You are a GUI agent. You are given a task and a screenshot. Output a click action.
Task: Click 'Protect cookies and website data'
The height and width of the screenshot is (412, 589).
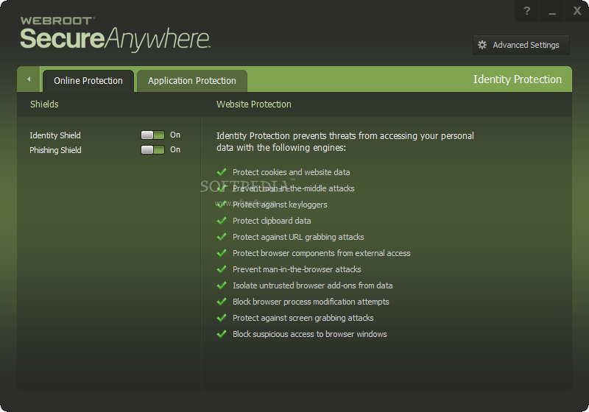[291, 172]
